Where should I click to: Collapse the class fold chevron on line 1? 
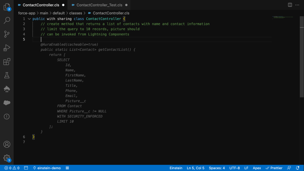point(29,19)
